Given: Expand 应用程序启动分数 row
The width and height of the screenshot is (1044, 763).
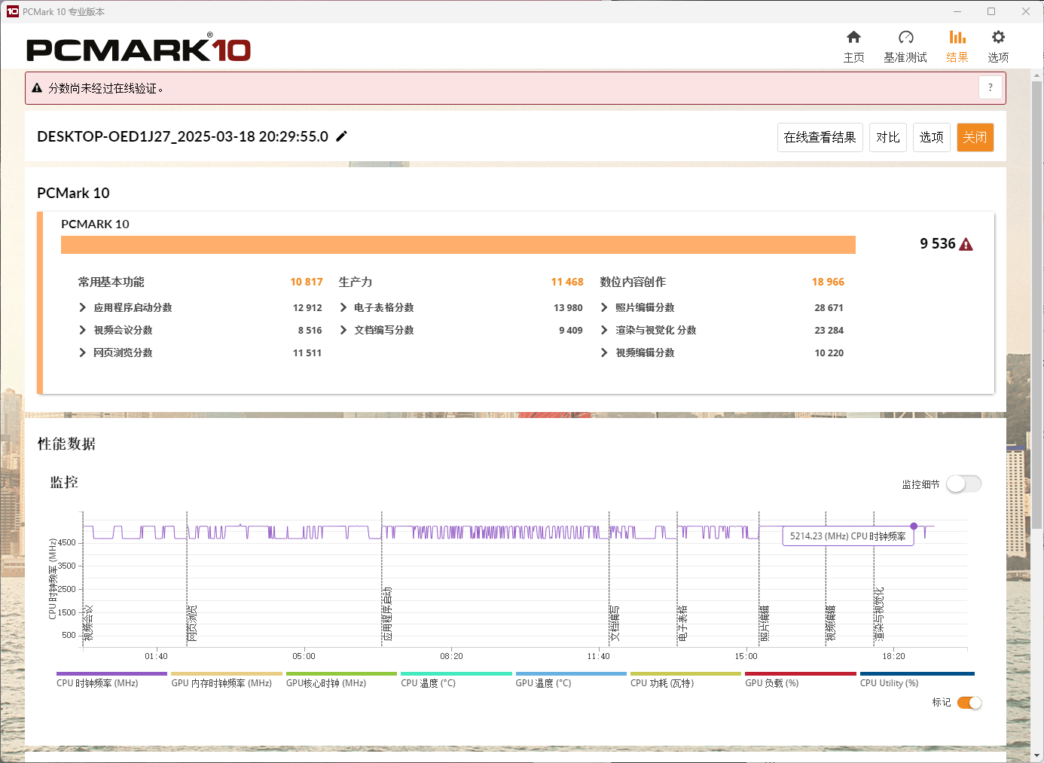Looking at the screenshot, I should 83,307.
